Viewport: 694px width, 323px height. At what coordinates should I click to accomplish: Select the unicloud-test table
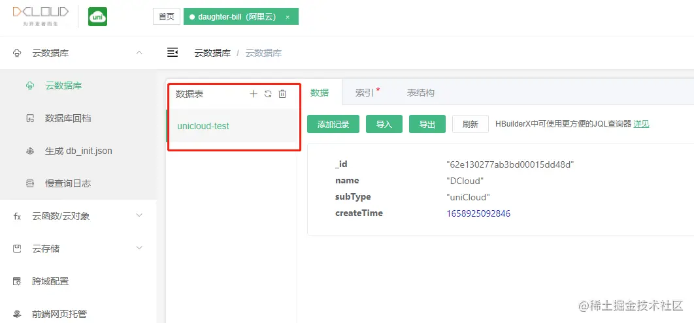(x=233, y=126)
